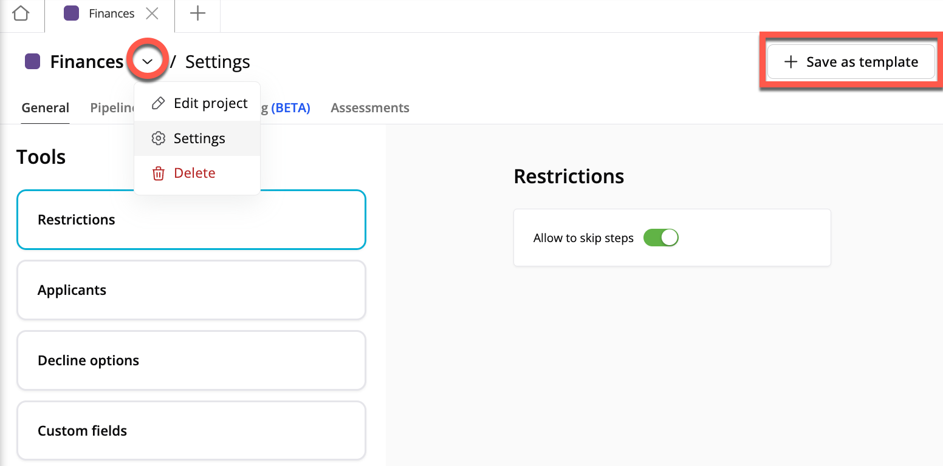Select the Restrictions tool card
The image size is (943, 466).
(191, 220)
